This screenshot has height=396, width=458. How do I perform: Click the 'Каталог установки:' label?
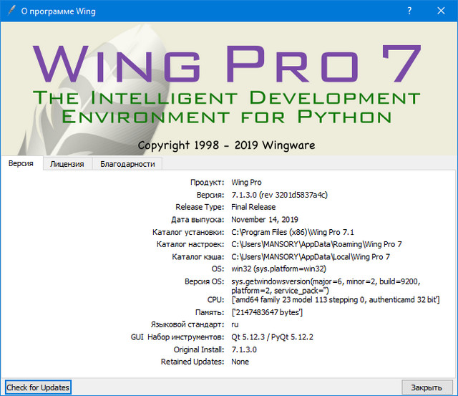click(188, 232)
